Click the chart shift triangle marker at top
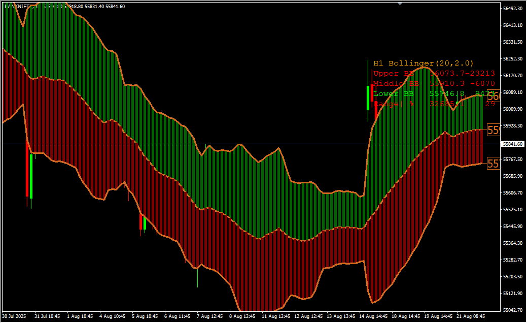 400,3
